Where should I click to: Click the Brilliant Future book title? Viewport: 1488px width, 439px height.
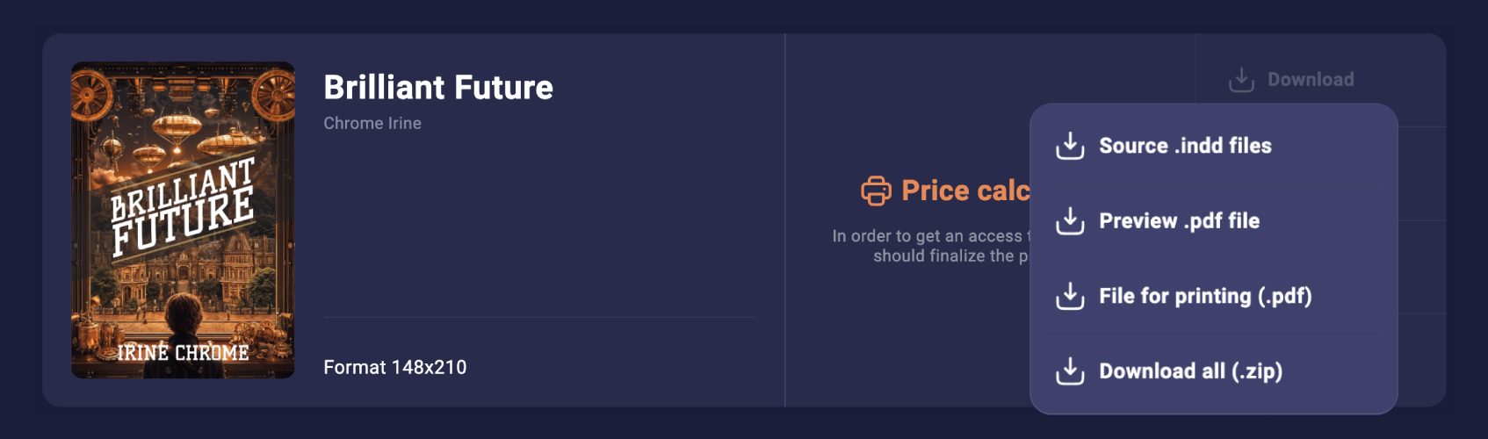click(438, 88)
